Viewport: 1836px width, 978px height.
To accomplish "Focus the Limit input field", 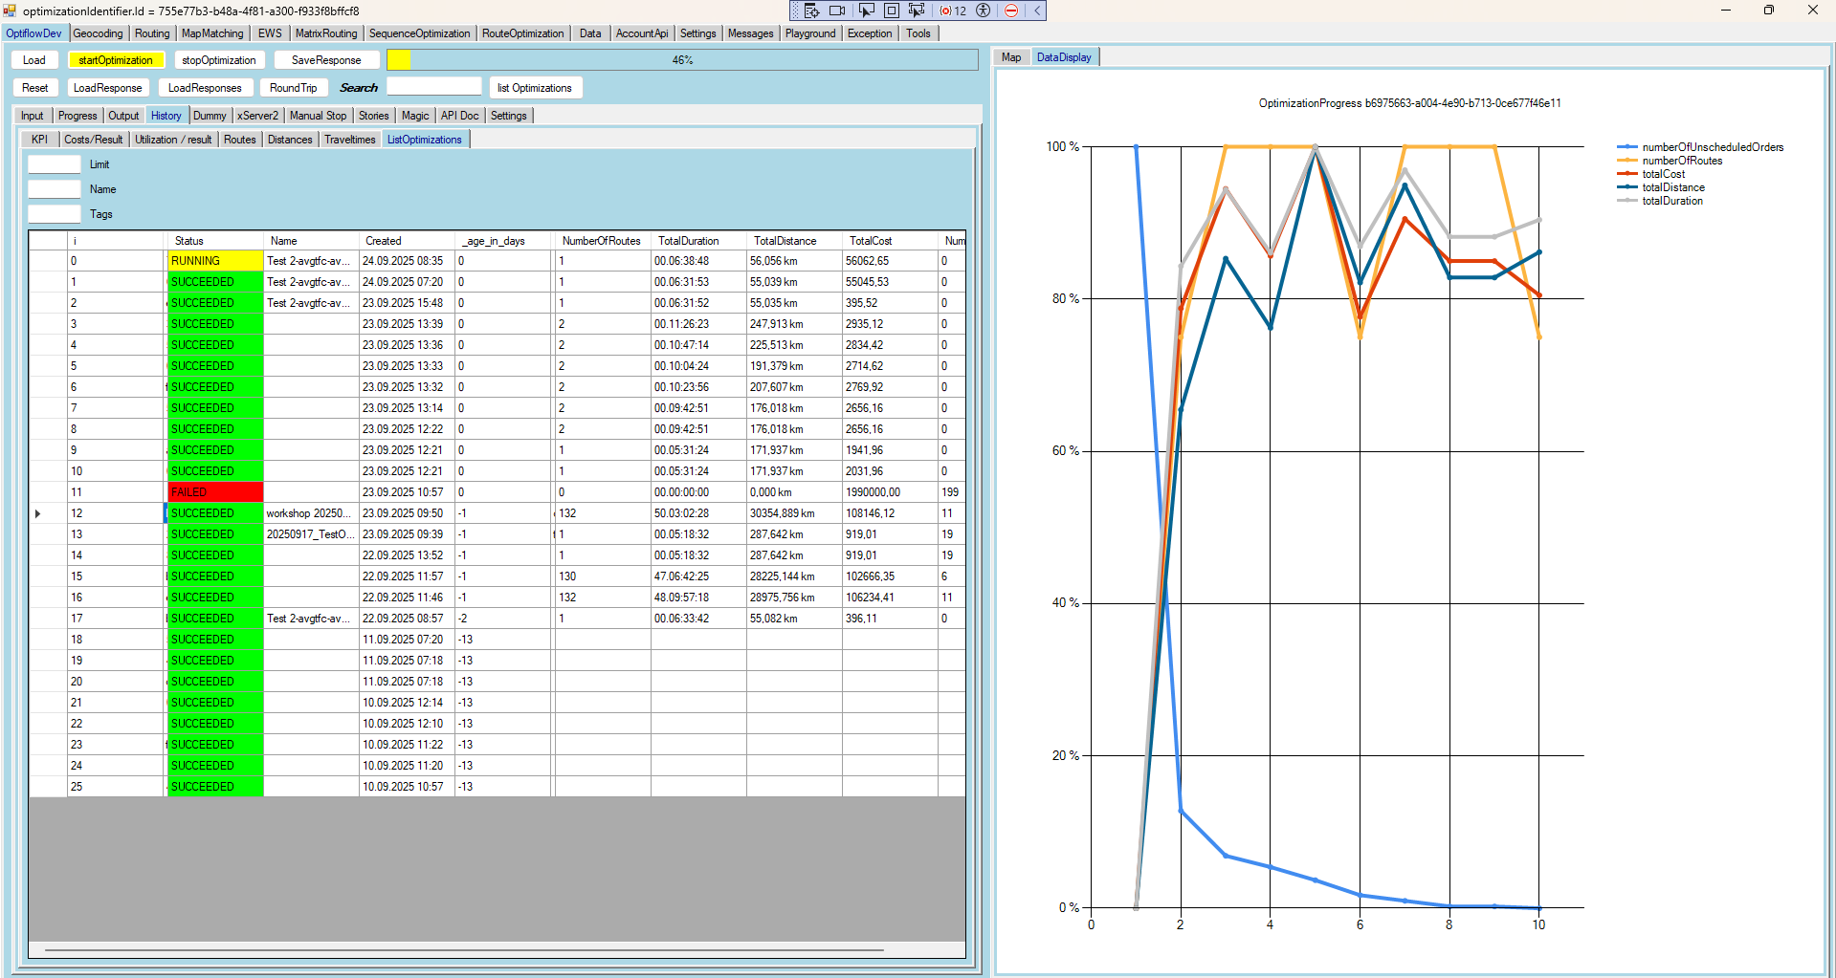I will pos(55,164).
